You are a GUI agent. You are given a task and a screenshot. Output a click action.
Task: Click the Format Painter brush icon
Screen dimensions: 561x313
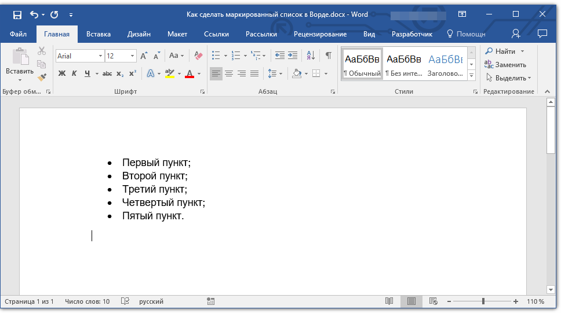[42, 77]
